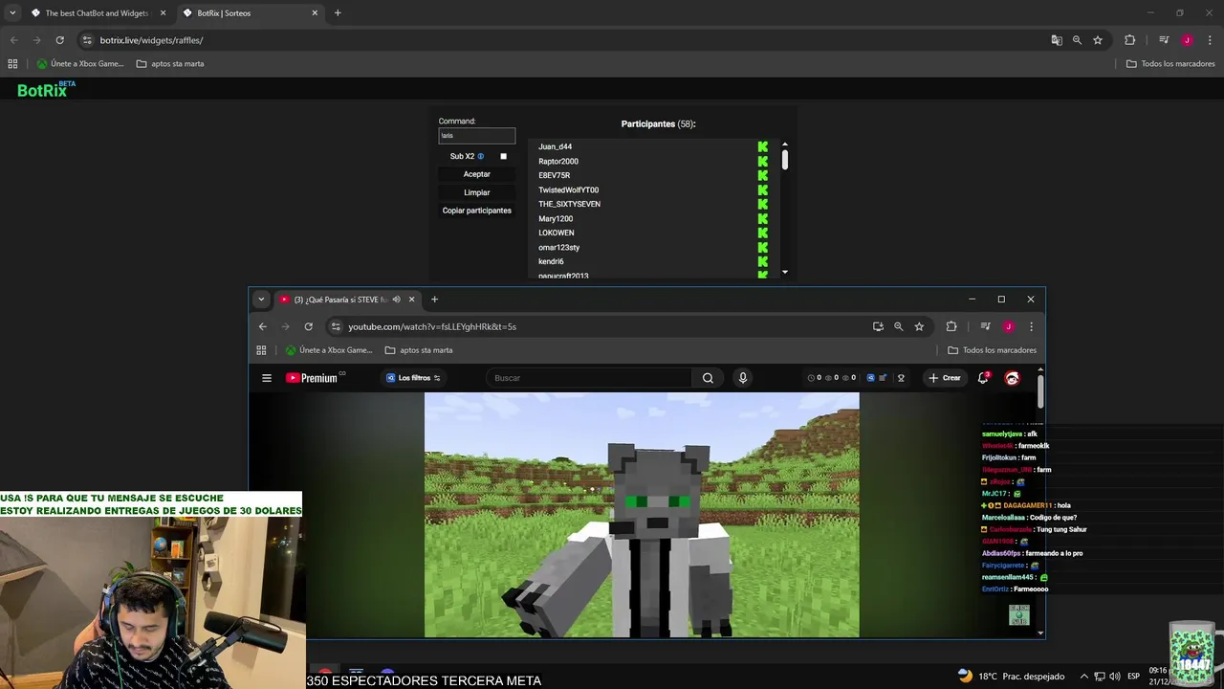Reload the botrix.live page
Viewport: 1224px width, 689px height.
tap(59, 40)
